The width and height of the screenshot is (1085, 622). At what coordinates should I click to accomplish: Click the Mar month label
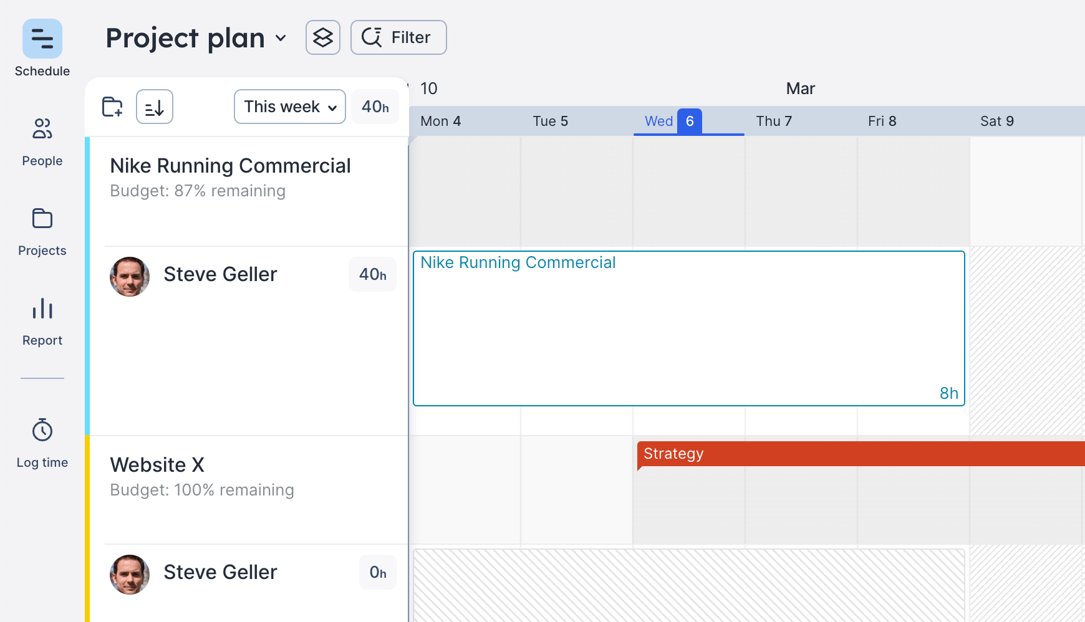click(801, 89)
